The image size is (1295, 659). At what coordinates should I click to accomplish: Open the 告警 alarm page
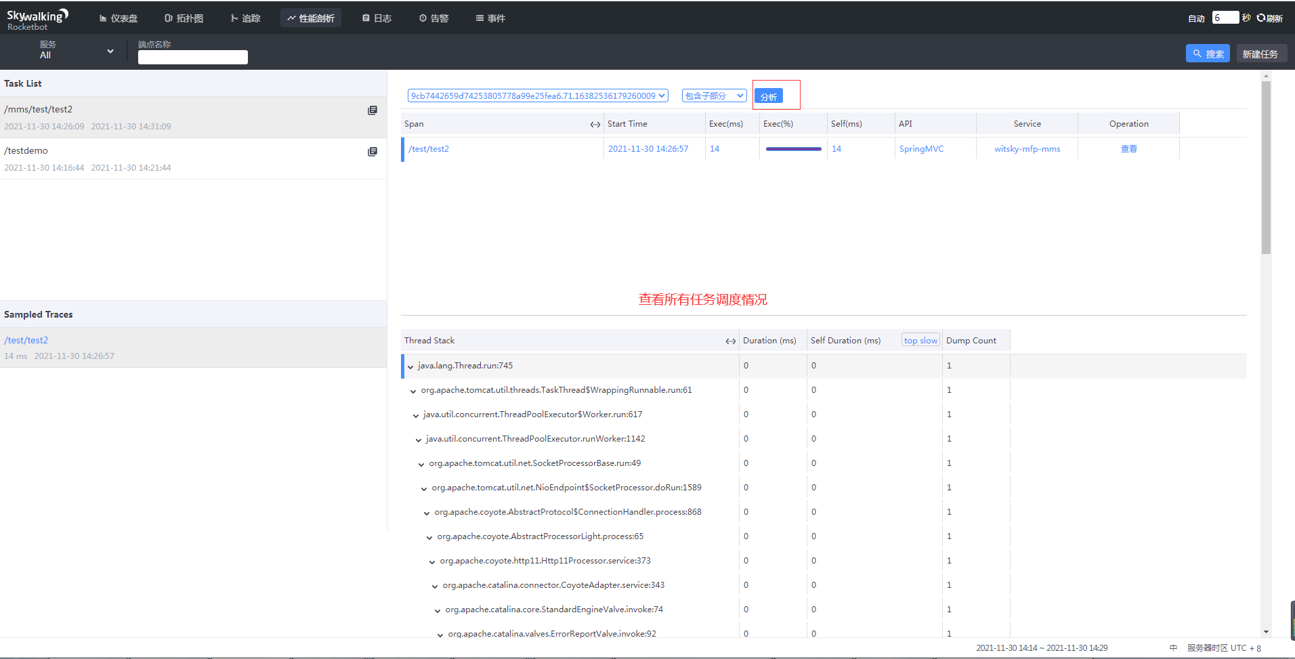click(433, 18)
